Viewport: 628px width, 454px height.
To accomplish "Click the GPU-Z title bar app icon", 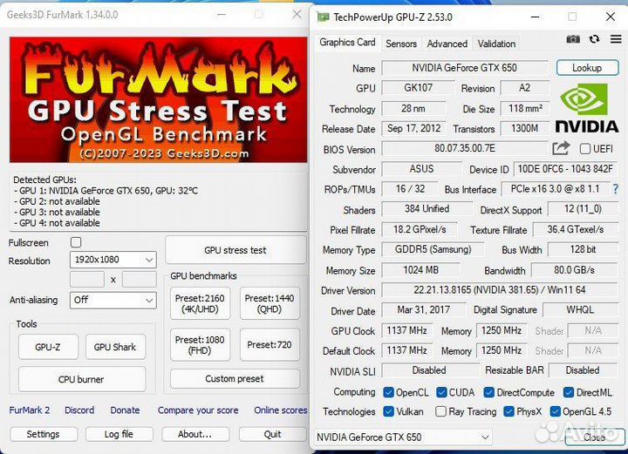I will click(x=323, y=17).
